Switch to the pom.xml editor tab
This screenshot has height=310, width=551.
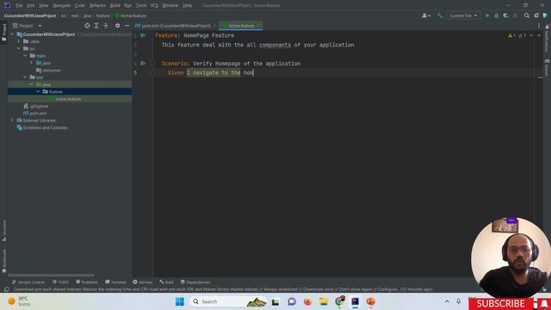[176, 26]
